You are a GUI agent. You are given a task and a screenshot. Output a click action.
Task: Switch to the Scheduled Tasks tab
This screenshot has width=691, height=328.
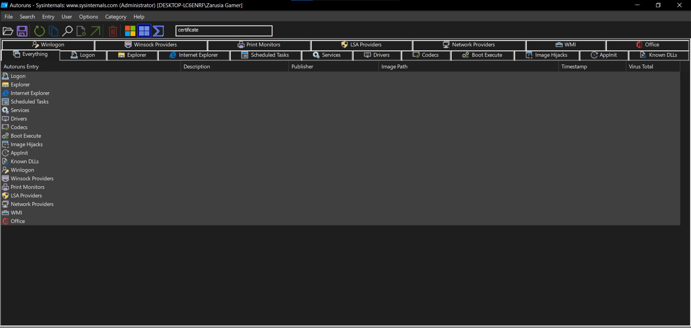(266, 55)
